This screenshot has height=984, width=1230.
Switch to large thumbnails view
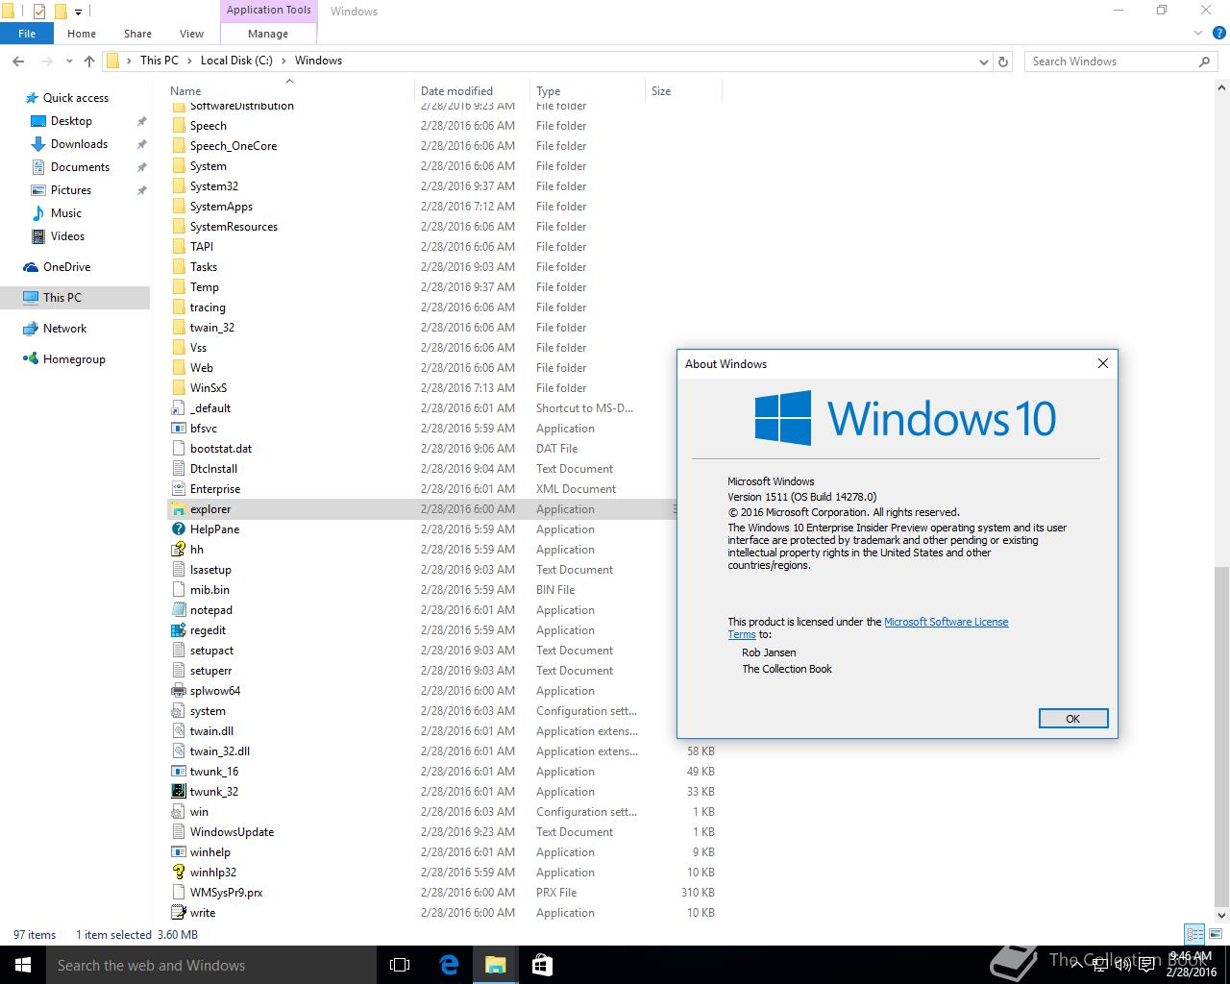coord(1216,934)
